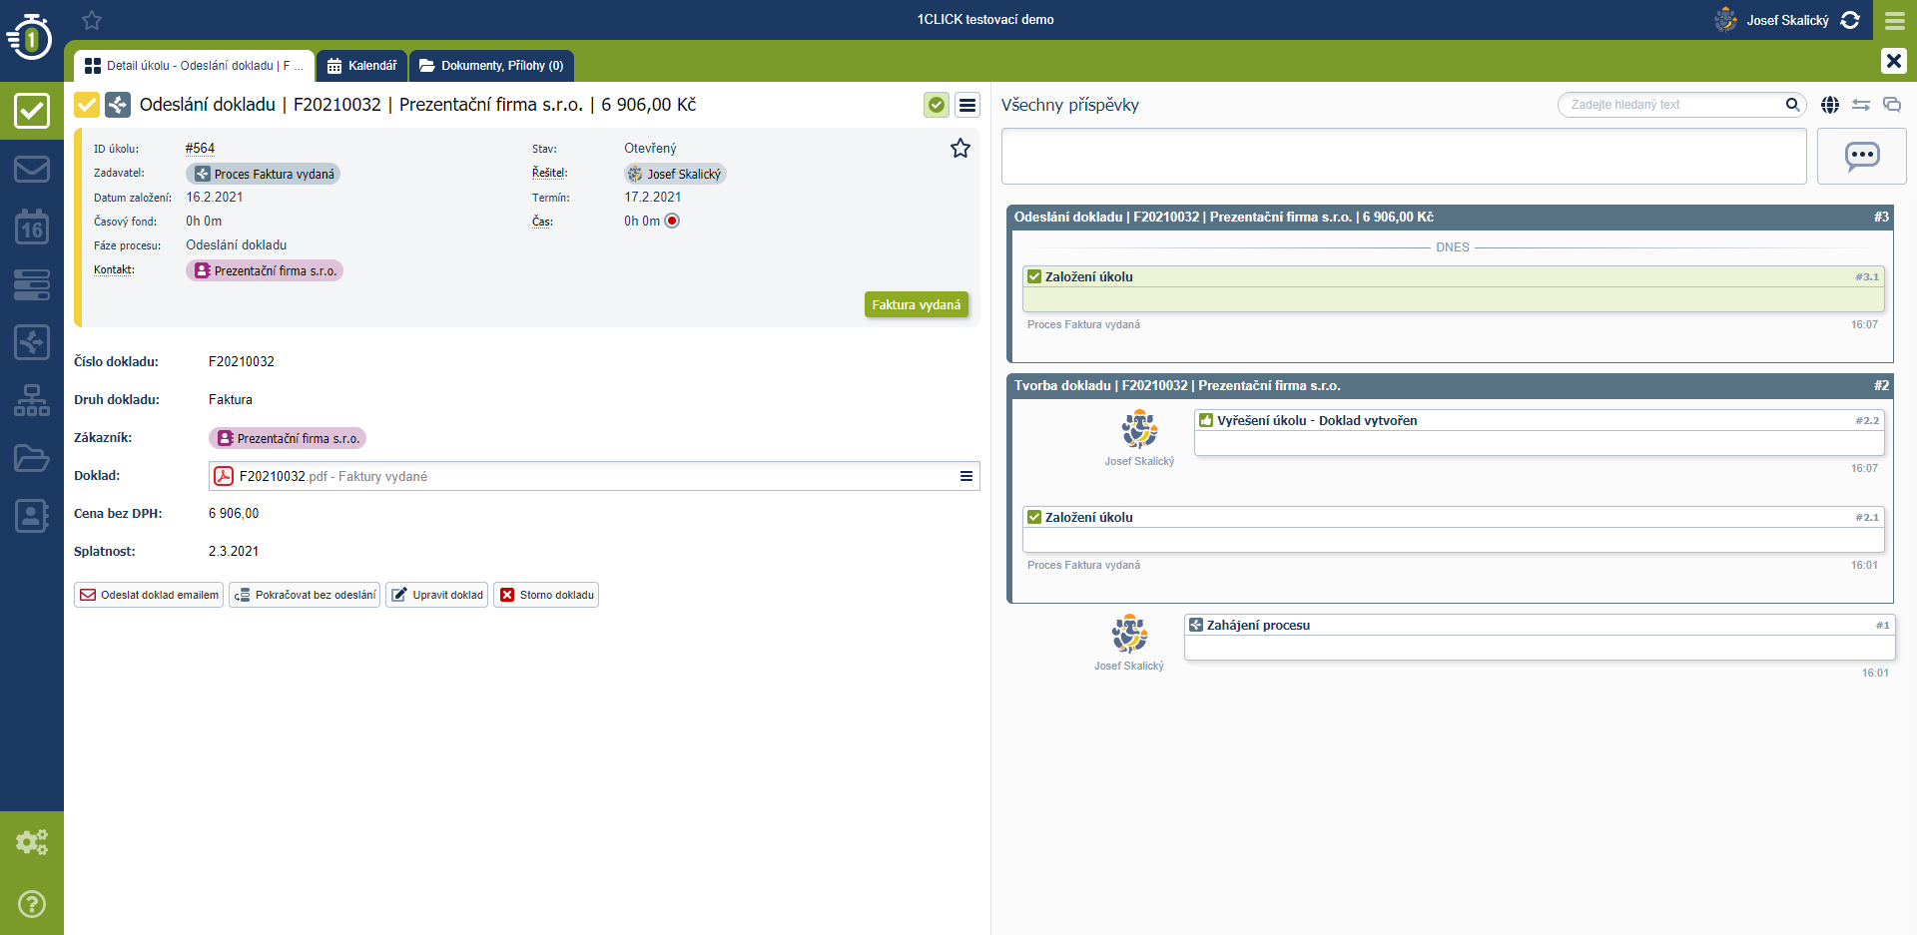The image size is (1917, 935).
Task: Open the calendar icon showing 16 in sidebar
Action: click(32, 228)
